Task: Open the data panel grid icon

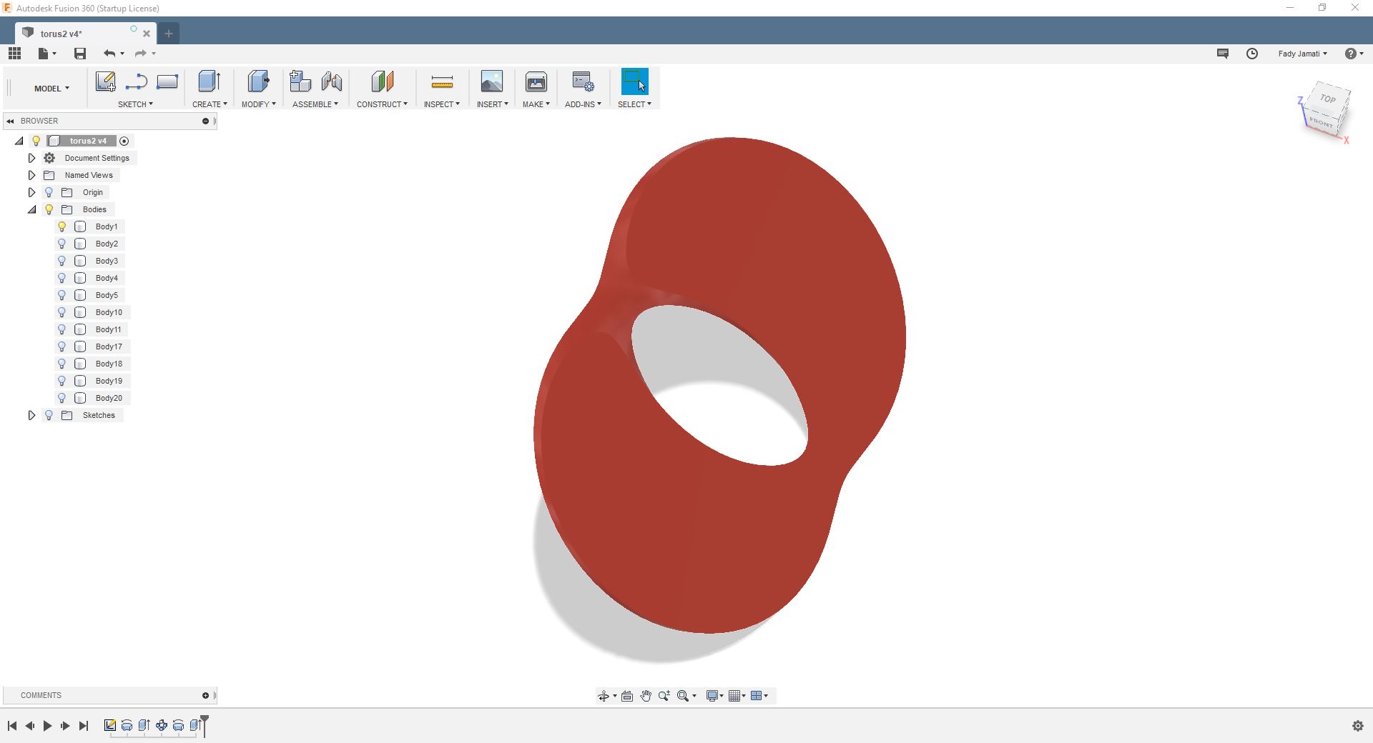Action: pos(14,54)
